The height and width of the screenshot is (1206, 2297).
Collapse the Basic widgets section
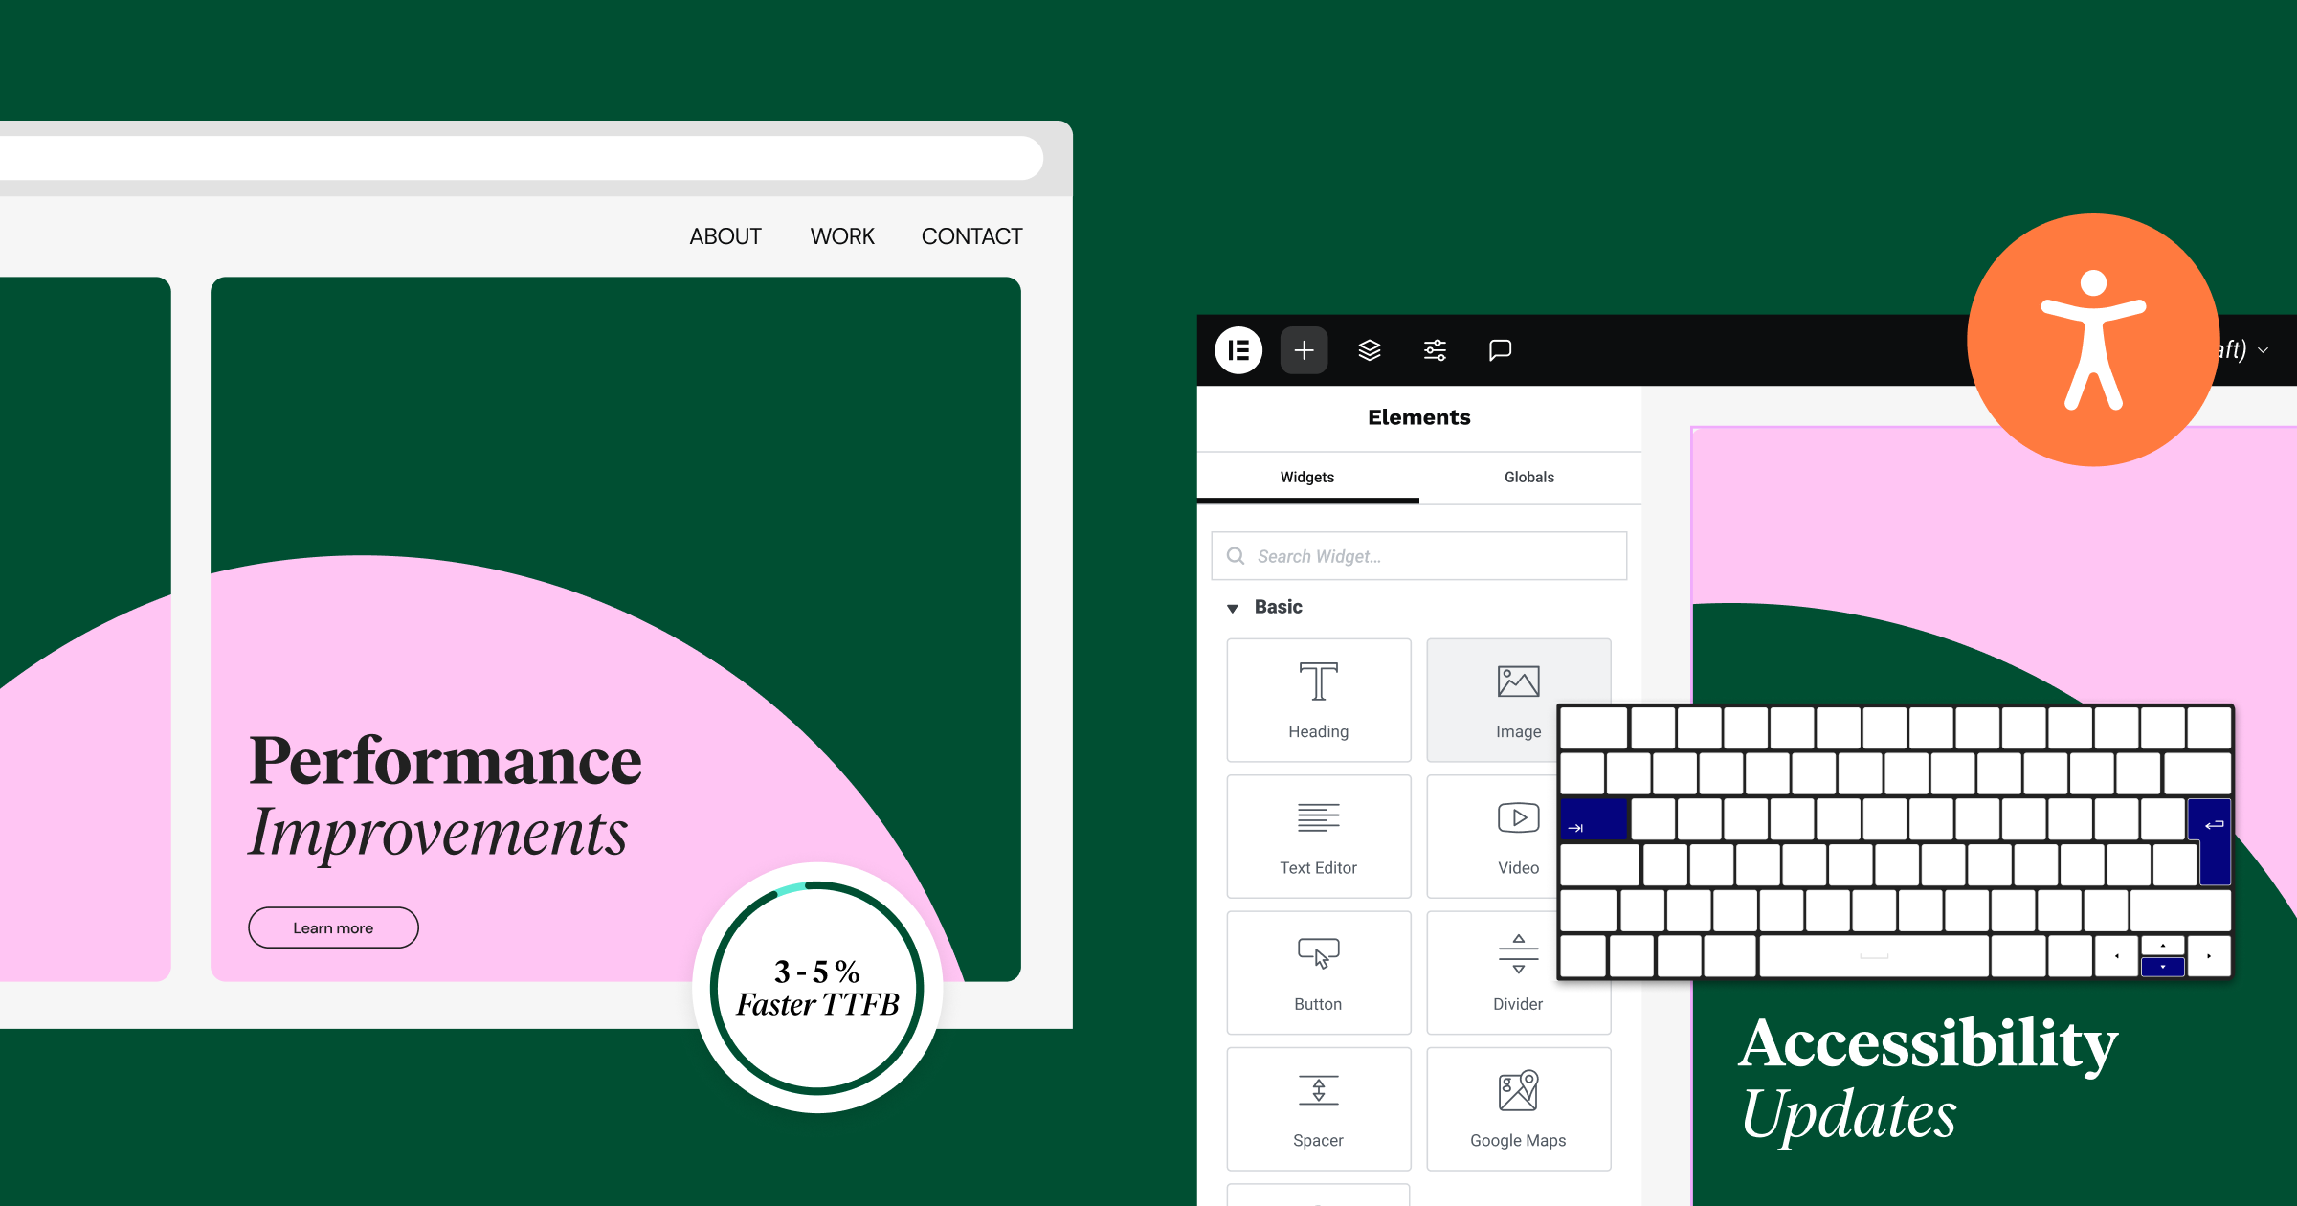pyautogui.click(x=1232, y=606)
